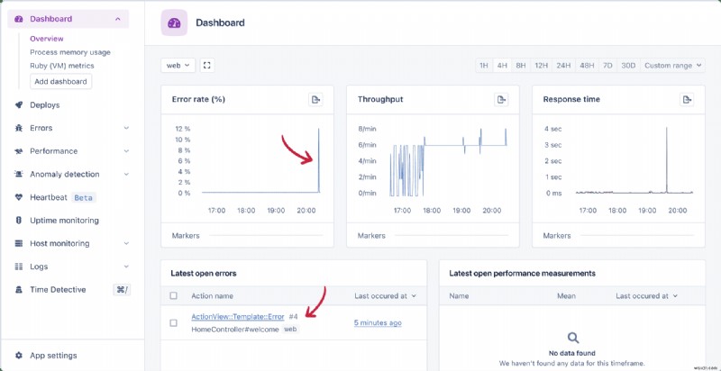Screen dimensions: 721x371
Task: Open the Custom range dropdown
Action: coord(673,65)
